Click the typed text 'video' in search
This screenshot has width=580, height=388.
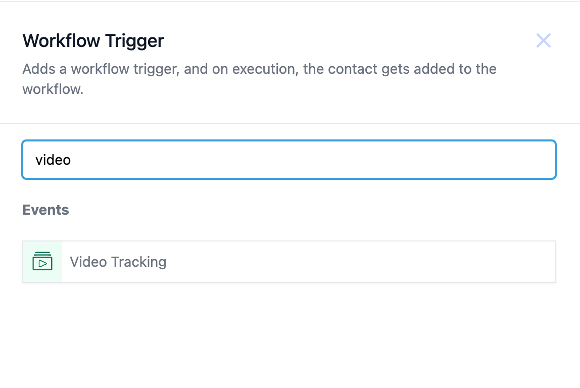coord(53,160)
